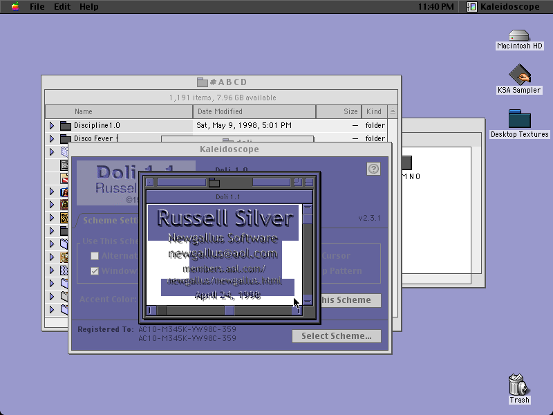Click the 'v2.3.1' version text
This screenshot has width=553, height=415.
tap(370, 218)
